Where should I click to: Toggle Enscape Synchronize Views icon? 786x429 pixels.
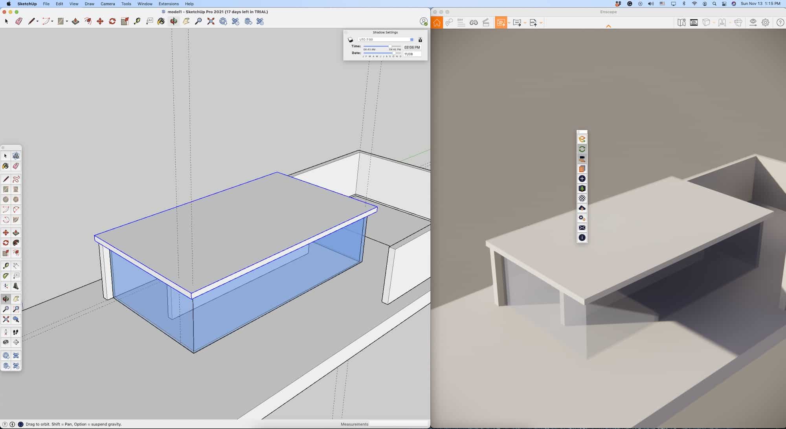click(582, 159)
